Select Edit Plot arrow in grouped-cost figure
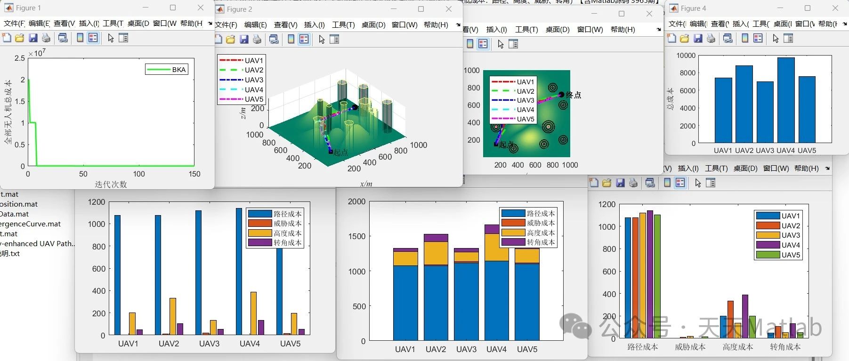This screenshot has width=849, height=361. pyautogui.click(x=698, y=183)
